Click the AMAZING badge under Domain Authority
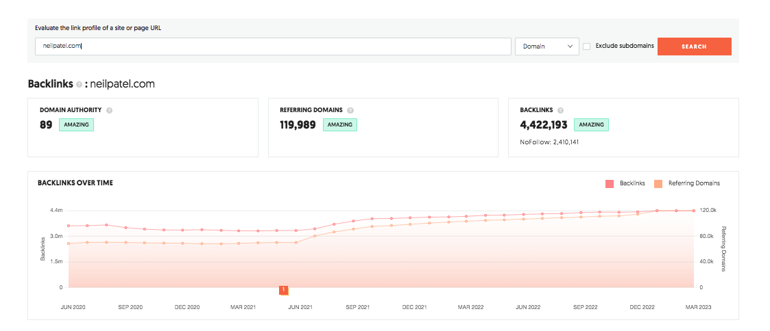This screenshot has height=331, width=770. (x=76, y=125)
